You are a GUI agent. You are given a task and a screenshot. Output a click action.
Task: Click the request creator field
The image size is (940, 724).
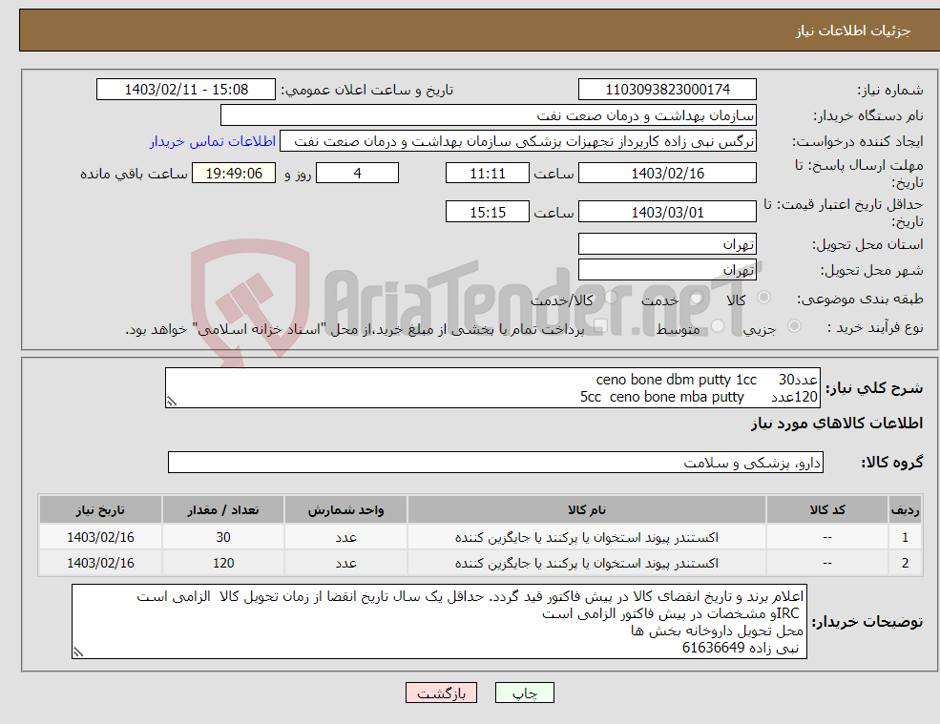tap(518, 141)
